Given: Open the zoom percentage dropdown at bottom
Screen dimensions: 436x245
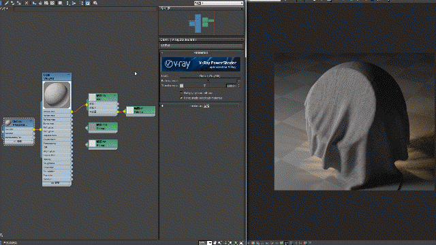Looking at the screenshot, I should tap(210, 243).
